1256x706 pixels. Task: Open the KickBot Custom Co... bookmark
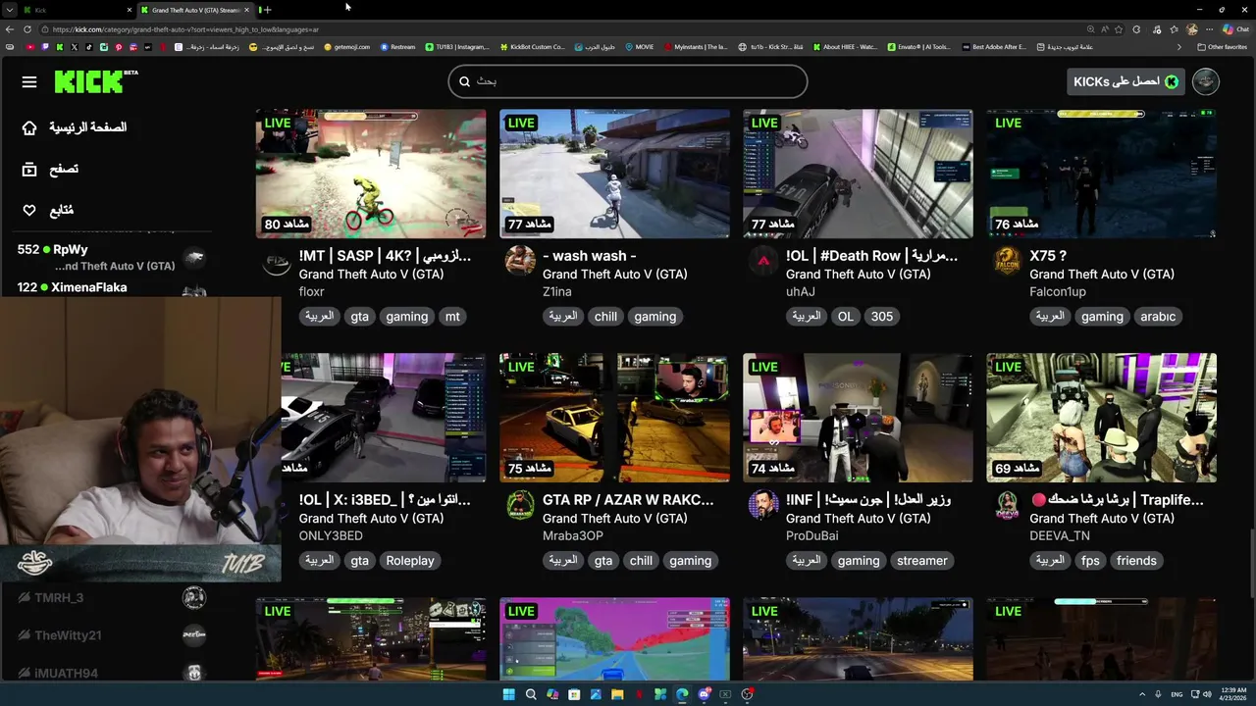(533, 47)
